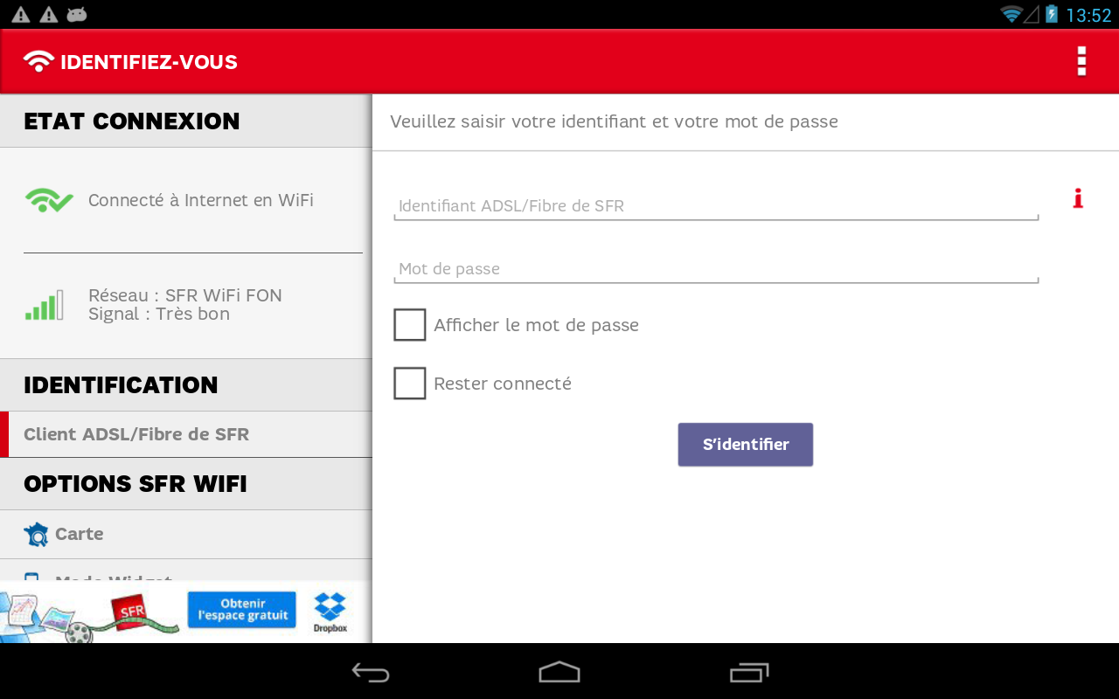1119x699 pixels.
Task: Tap the WiFi logo in header
Action: [38, 61]
